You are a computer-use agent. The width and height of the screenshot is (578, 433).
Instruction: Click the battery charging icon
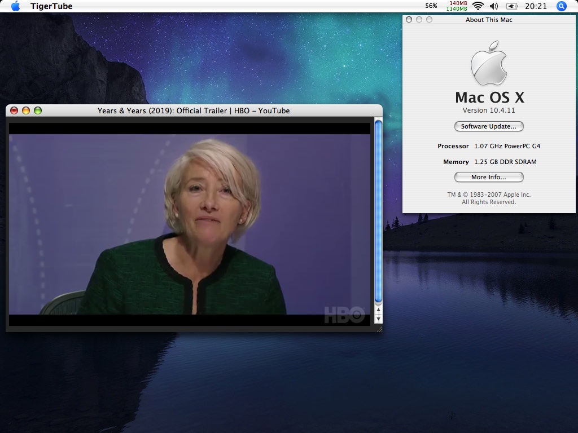[x=511, y=6]
